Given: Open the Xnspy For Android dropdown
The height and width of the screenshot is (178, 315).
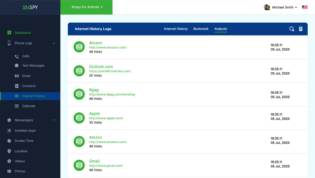Looking at the screenshot, I should tap(87, 7).
